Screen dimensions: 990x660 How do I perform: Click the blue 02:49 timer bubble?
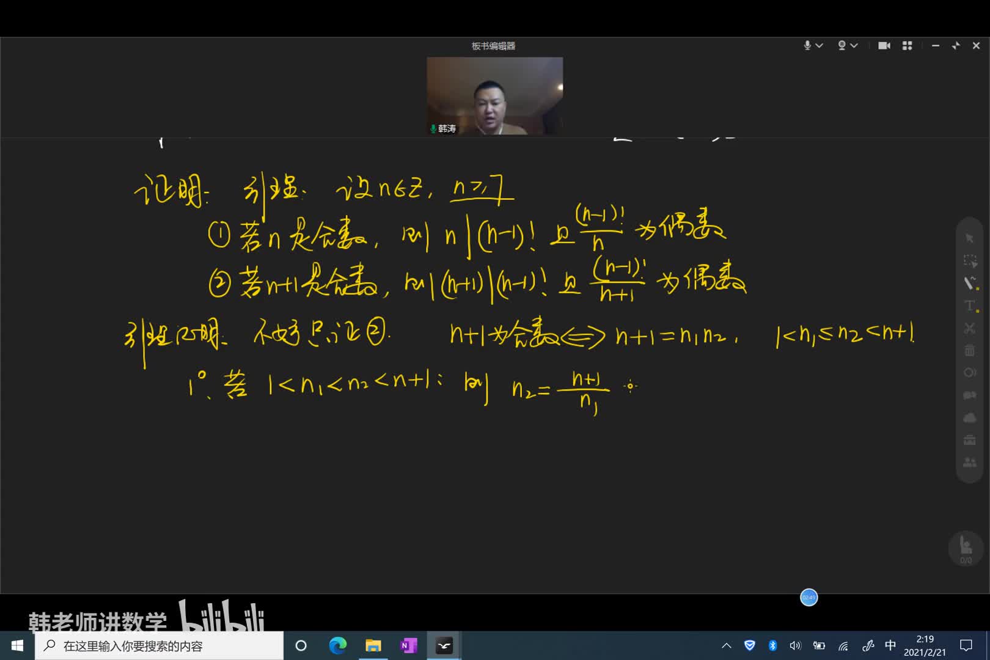pos(809,597)
